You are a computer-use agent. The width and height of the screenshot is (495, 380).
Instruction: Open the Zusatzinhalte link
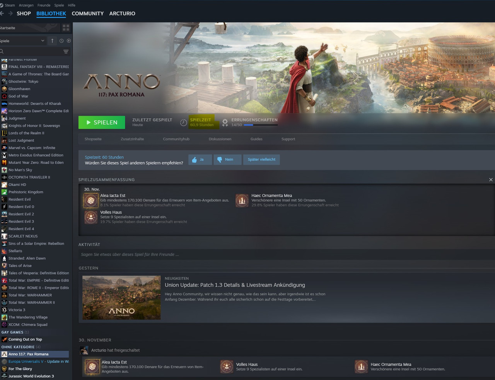[132, 139]
